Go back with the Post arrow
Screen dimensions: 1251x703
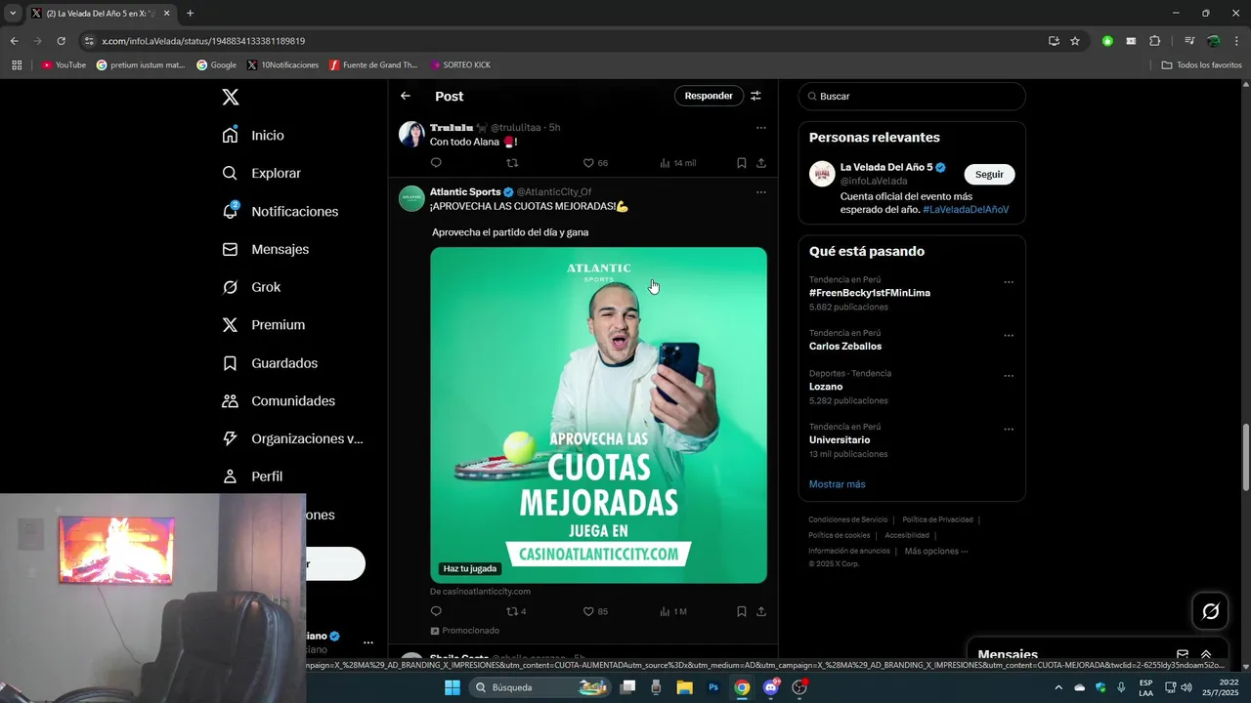click(x=406, y=96)
